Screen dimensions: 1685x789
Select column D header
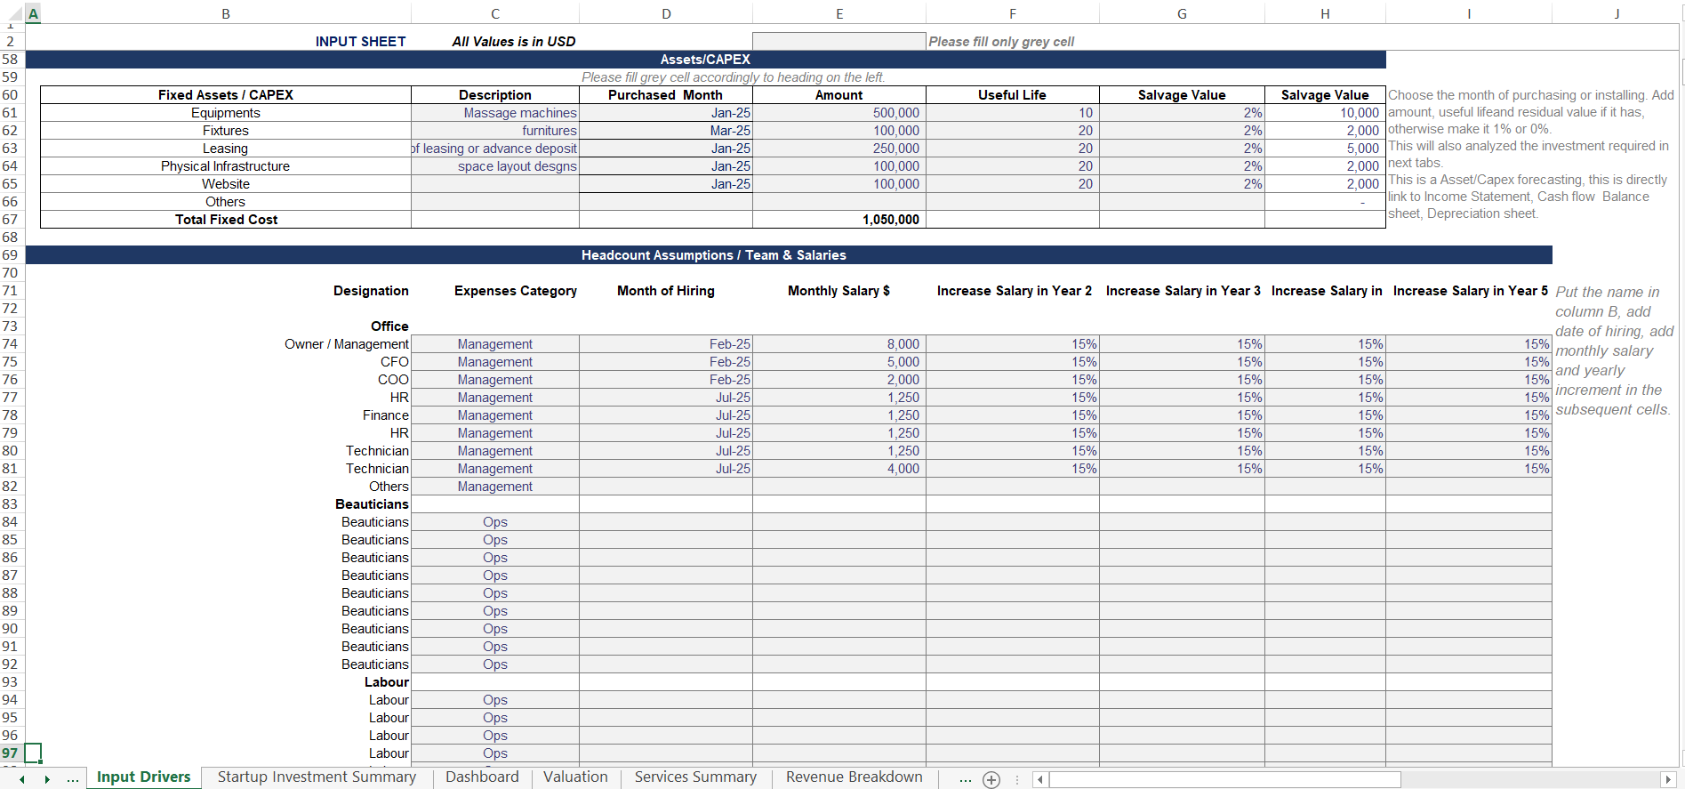pos(666,13)
